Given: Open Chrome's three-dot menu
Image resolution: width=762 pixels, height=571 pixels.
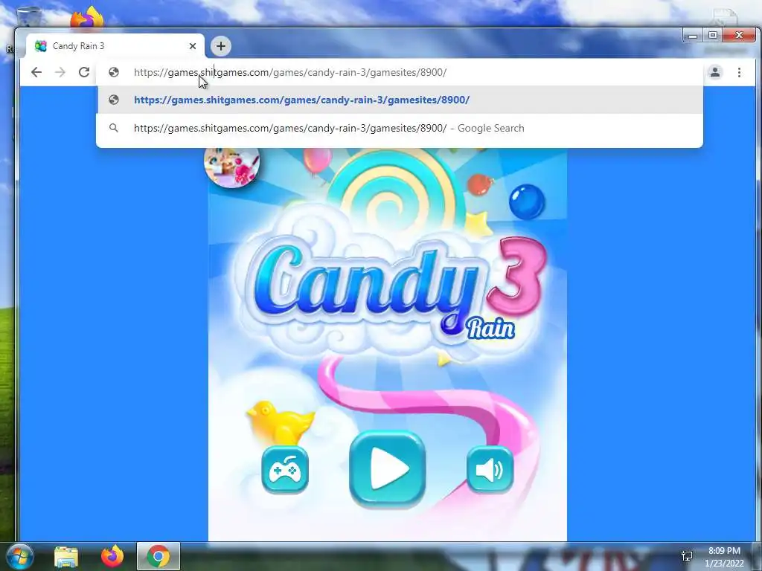Looking at the screenshot, I should tap(739, 72).
